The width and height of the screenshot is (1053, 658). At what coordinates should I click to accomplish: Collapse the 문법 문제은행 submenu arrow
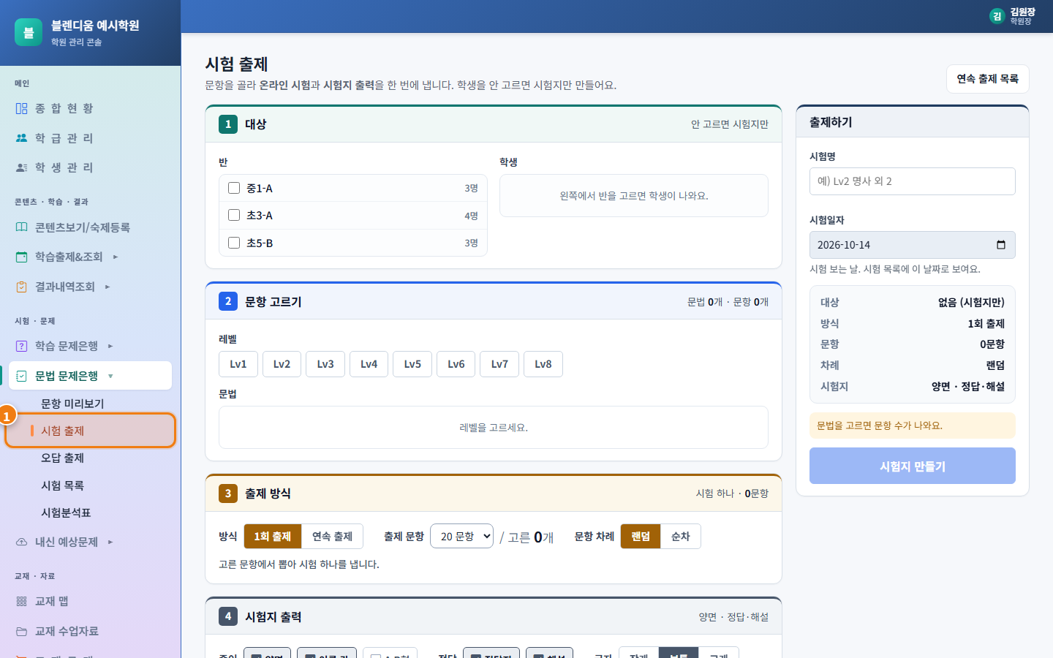pyautogui.click(x=110, y=376)
